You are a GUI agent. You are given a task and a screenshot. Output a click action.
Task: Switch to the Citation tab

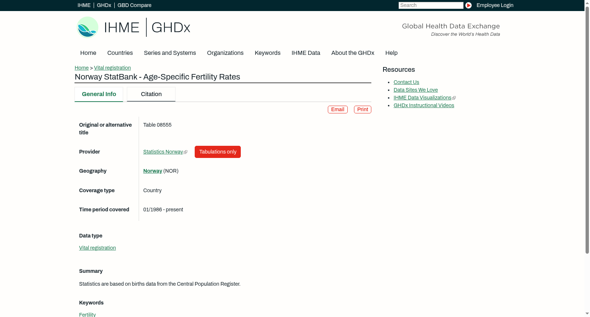tap(151, 94)
